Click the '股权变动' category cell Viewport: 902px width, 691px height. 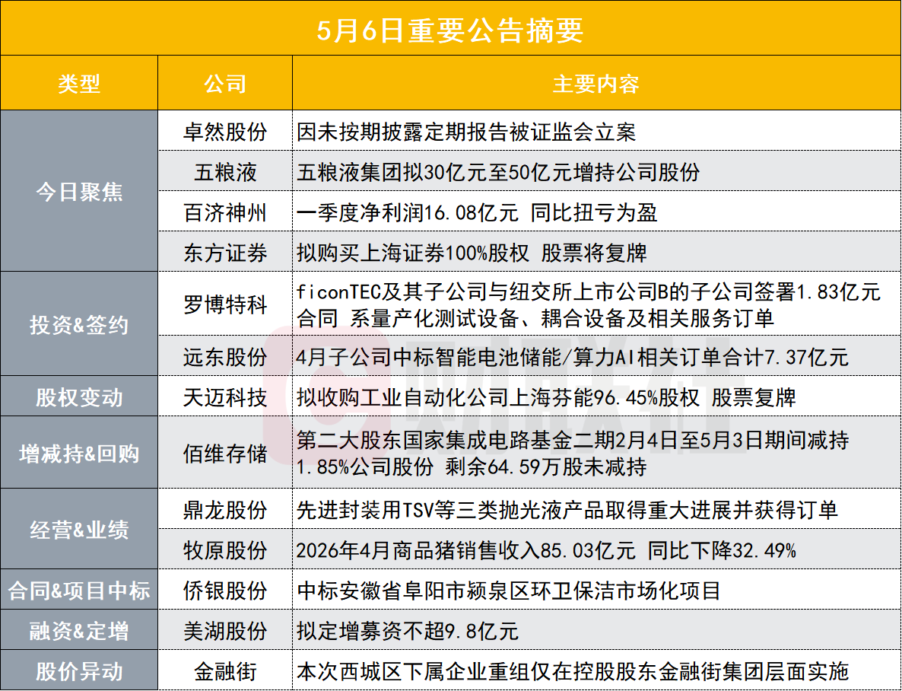click(79, 396)
